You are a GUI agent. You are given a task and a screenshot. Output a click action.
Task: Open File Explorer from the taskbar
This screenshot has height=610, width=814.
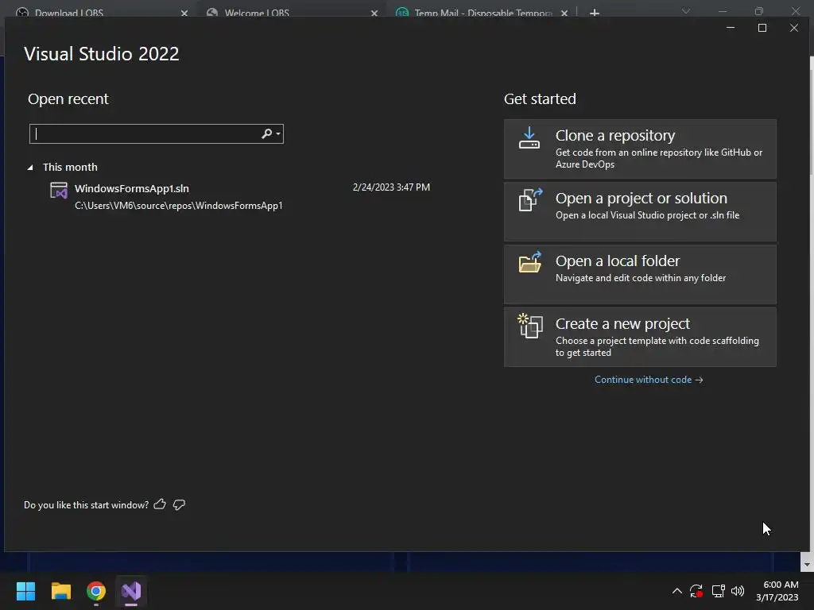click(60, 591)
